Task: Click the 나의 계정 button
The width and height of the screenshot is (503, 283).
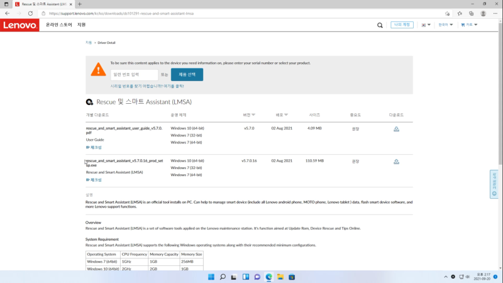Action: coord(402,25)
